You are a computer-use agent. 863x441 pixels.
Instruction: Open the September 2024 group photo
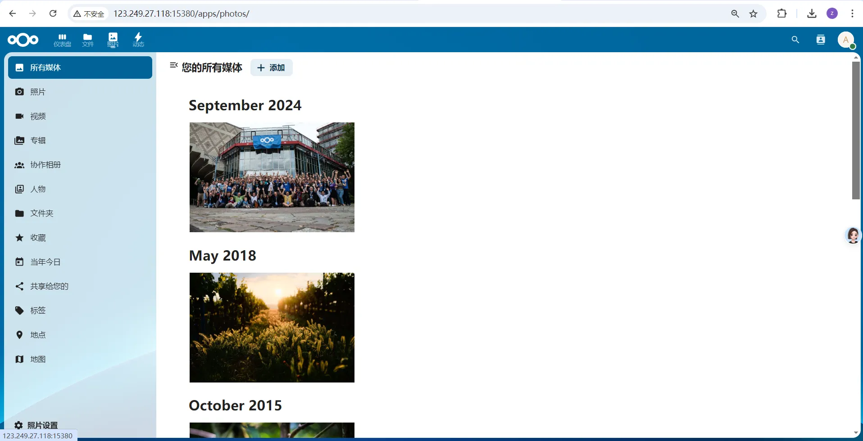point(272,177)
